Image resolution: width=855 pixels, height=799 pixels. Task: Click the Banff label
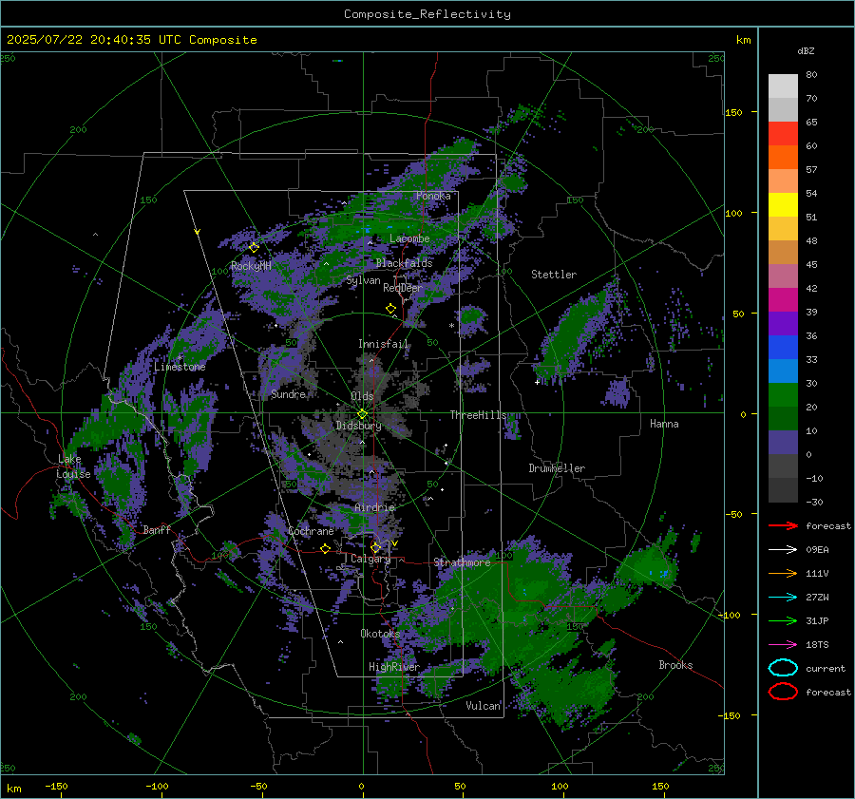(157, 529)
